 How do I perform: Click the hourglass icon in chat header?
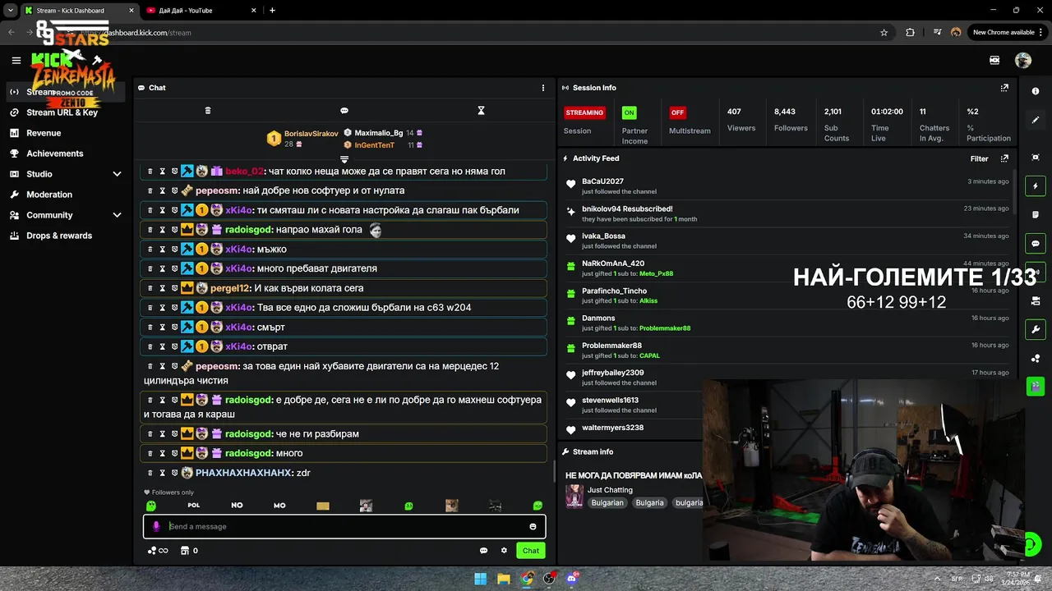click(481, 111)
